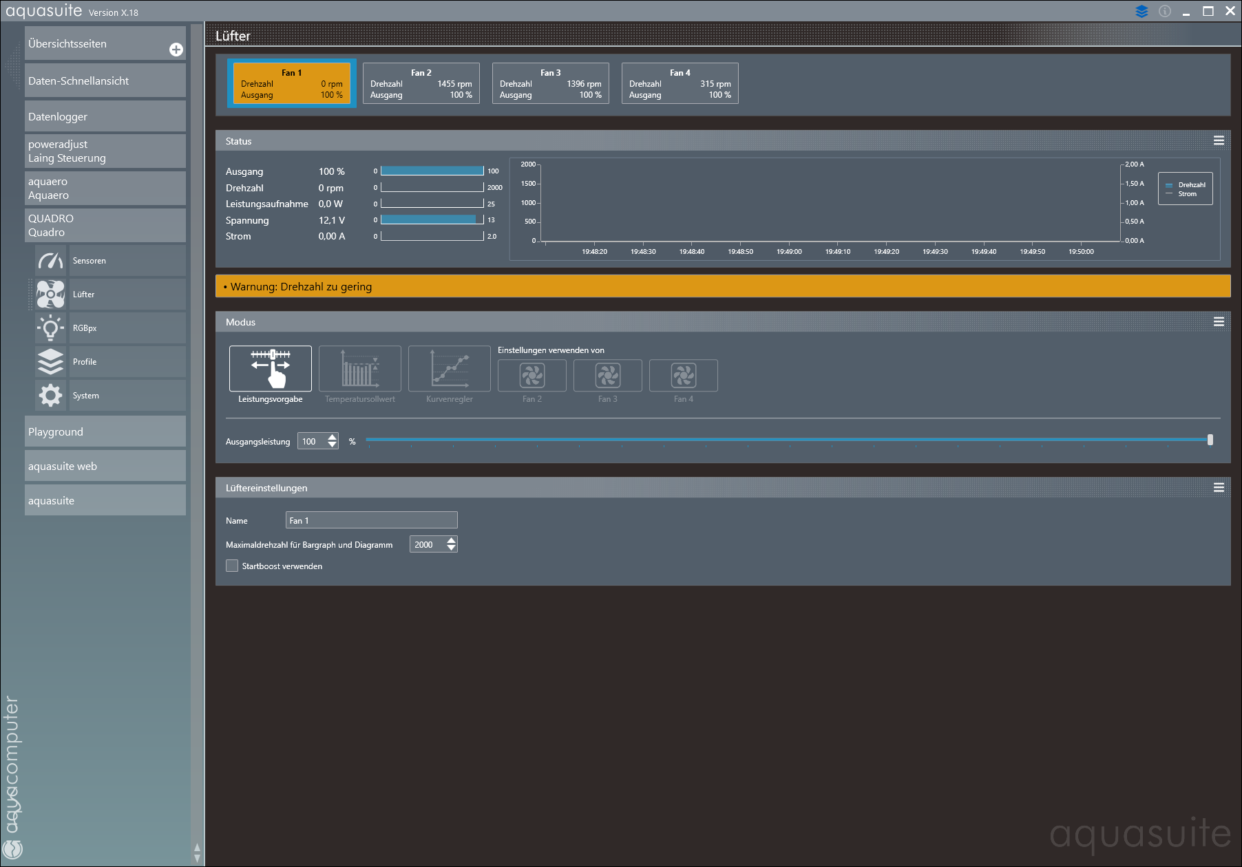This screenshot has height=867, width=1242.
Task: Enable Startboost verwenden checkbox
Action: [232, 566]
